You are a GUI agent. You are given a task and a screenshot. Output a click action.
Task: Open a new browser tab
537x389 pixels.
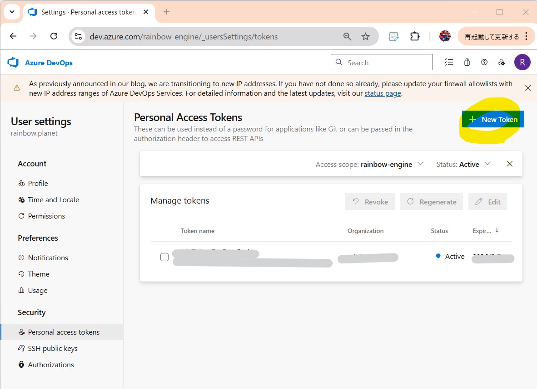tap(166, 12)
